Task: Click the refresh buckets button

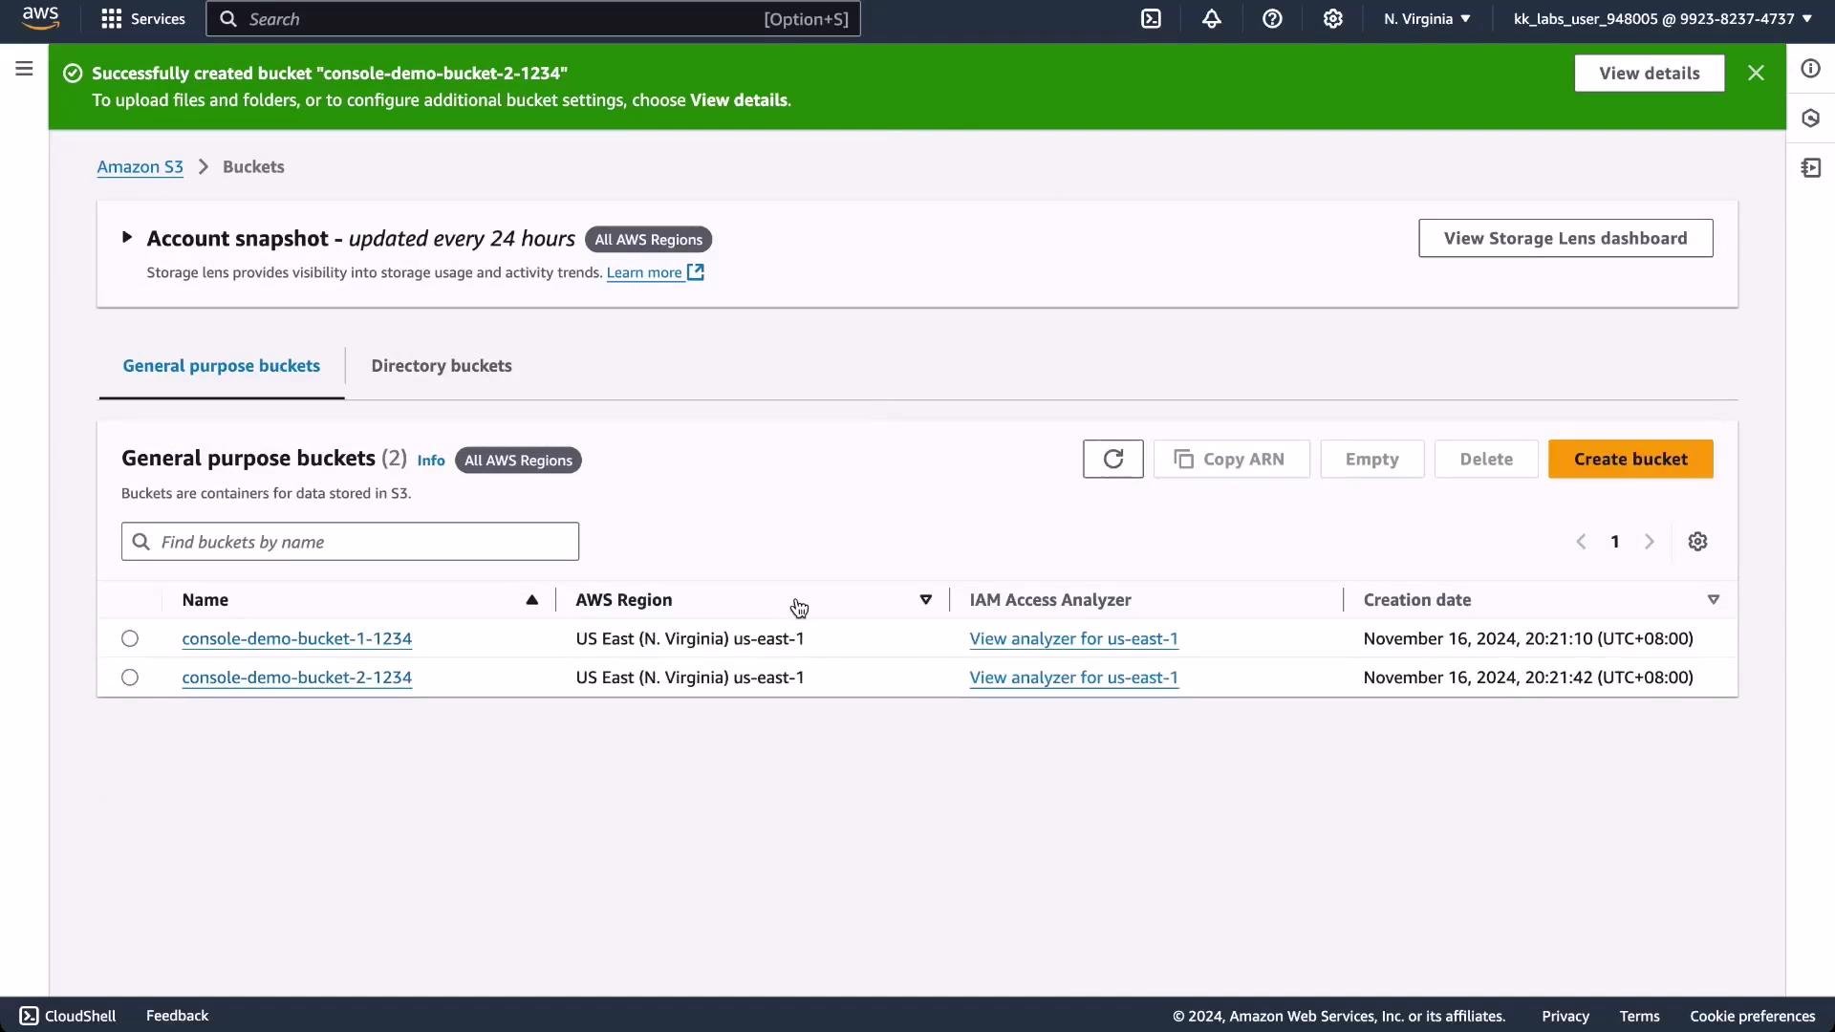Action: [x=1112, y=459]
